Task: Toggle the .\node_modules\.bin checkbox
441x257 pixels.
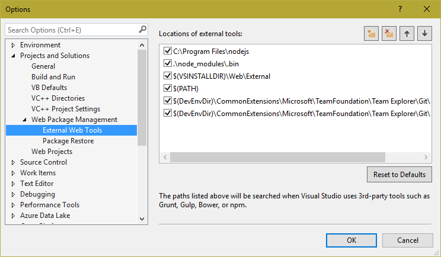Action: click(x=167, y=64)
